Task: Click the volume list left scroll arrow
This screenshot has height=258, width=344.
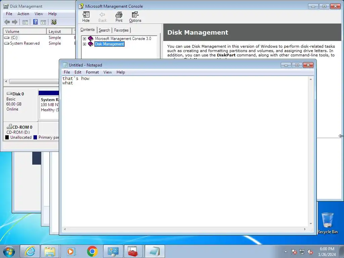Action: [6, 81]
